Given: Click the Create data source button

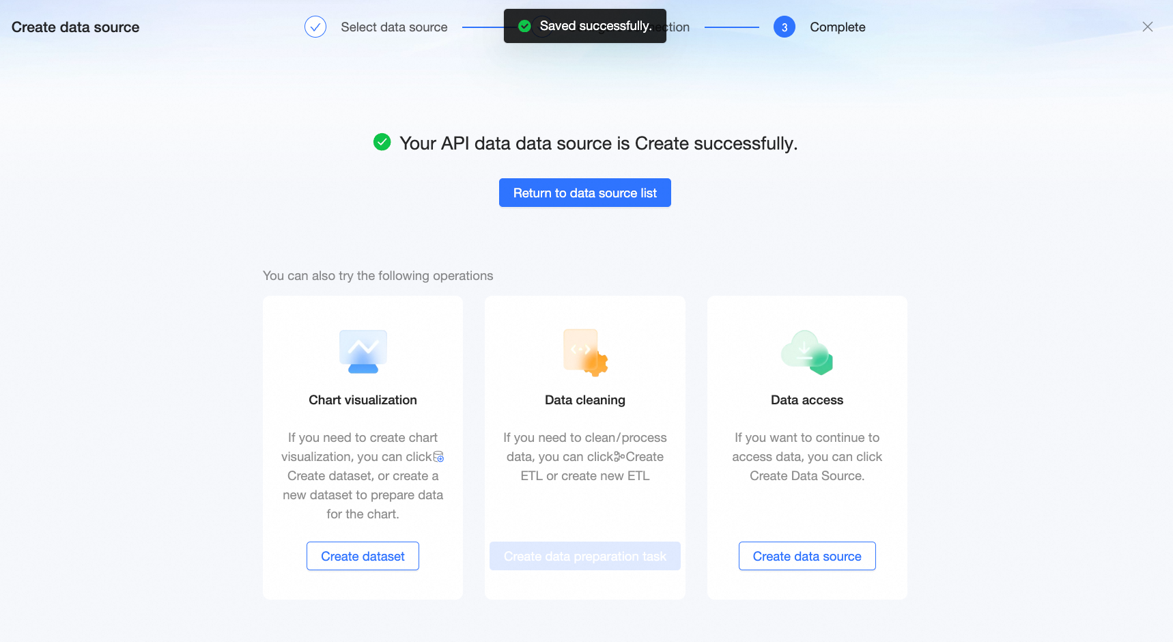Looking at the screenshot, I should coord(807,556).
